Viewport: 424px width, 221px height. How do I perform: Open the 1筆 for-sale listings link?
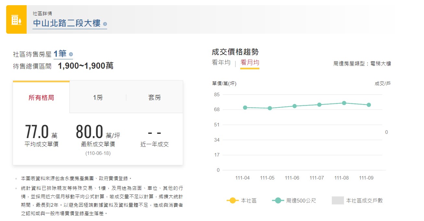(x=60, y=54)
